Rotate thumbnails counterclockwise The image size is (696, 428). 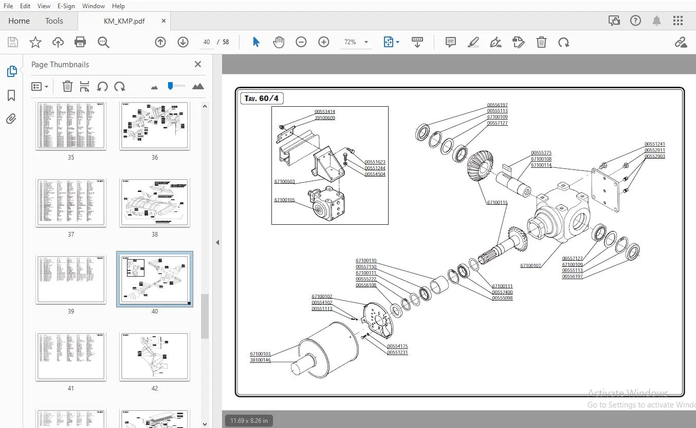pos(102,86)
